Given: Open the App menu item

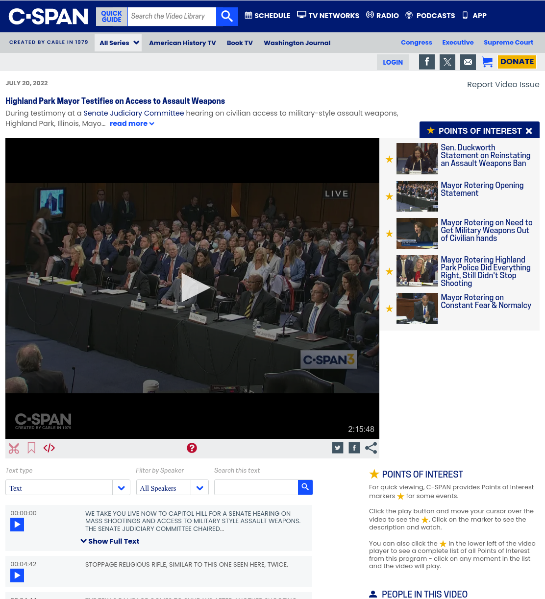Looking at the screenshot, I should click(474, 16).
